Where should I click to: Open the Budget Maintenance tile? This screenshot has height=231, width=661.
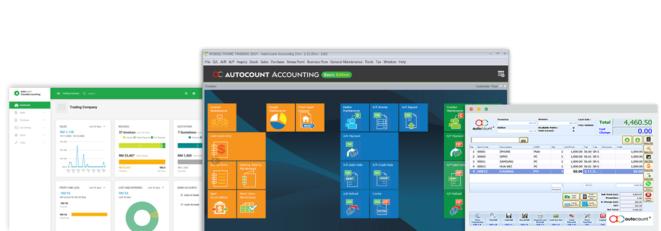281,118
